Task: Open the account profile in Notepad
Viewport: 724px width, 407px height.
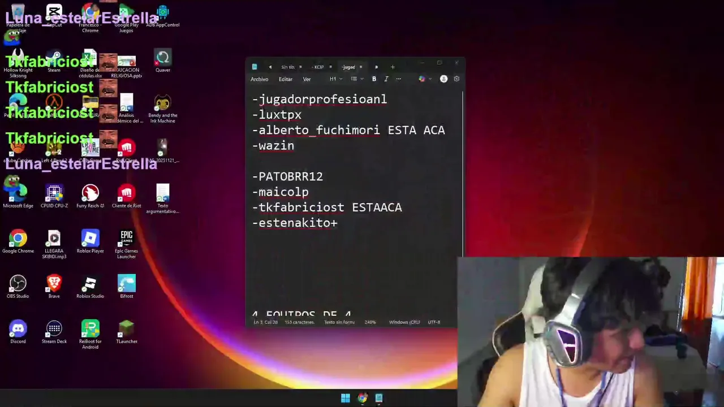Action: [x=443, y=79]
